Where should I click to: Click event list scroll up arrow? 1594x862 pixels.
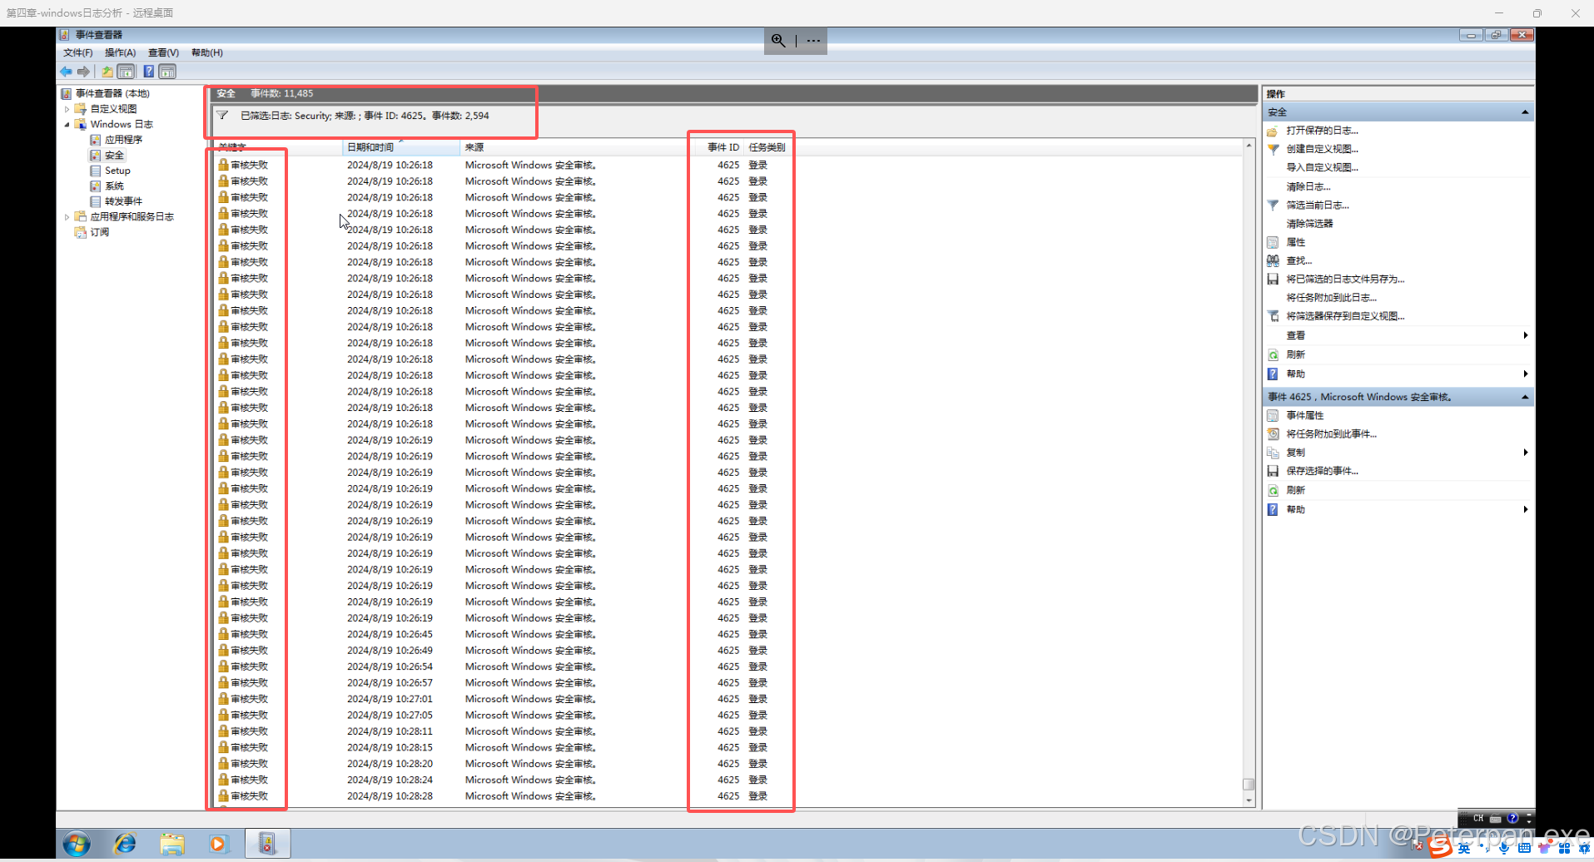point(1249,146)
